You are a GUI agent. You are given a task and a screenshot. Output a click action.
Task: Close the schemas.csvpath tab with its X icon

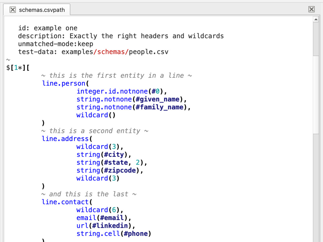pyautogui.click(x=13, y=10)
